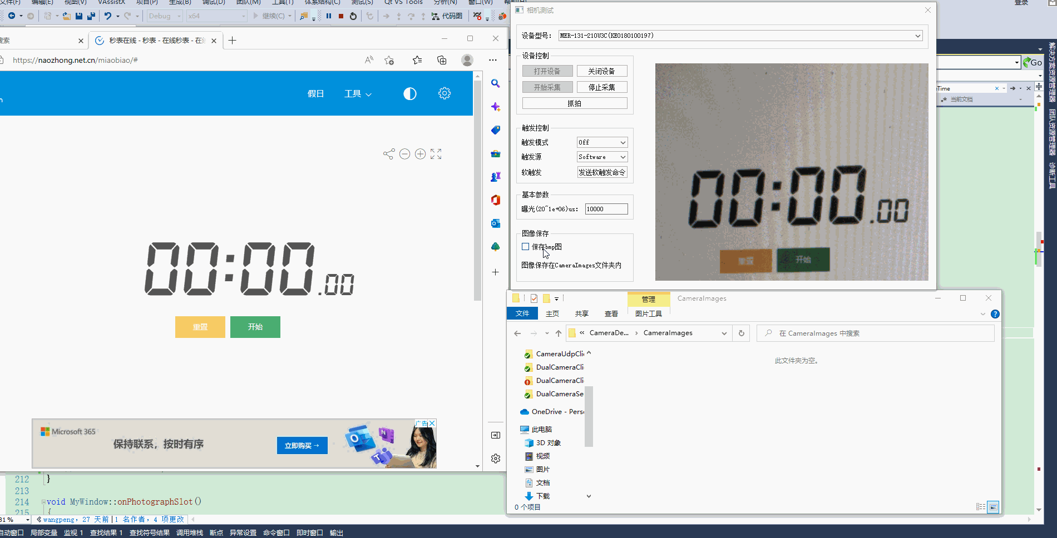Add item to Edge sidebar with plus
Screen dimensions: 1057x538
495,272
